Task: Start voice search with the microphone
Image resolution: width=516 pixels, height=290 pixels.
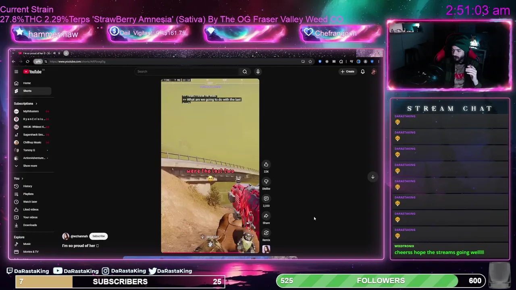Action: tap(258, 72)
